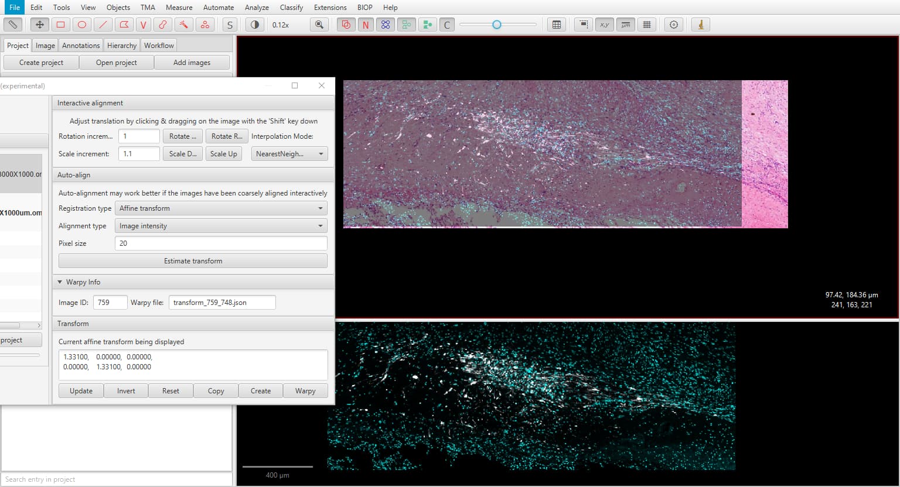Toggle the µm scalebar display
Image resolution: width=900 pixels, height=487 pixels.
pos(626,25)
